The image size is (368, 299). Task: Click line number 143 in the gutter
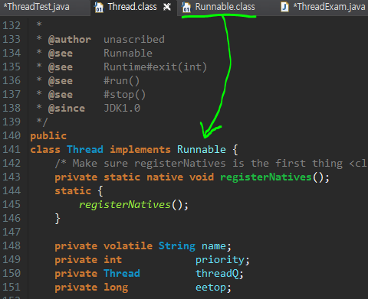click(x=11, y=177)
